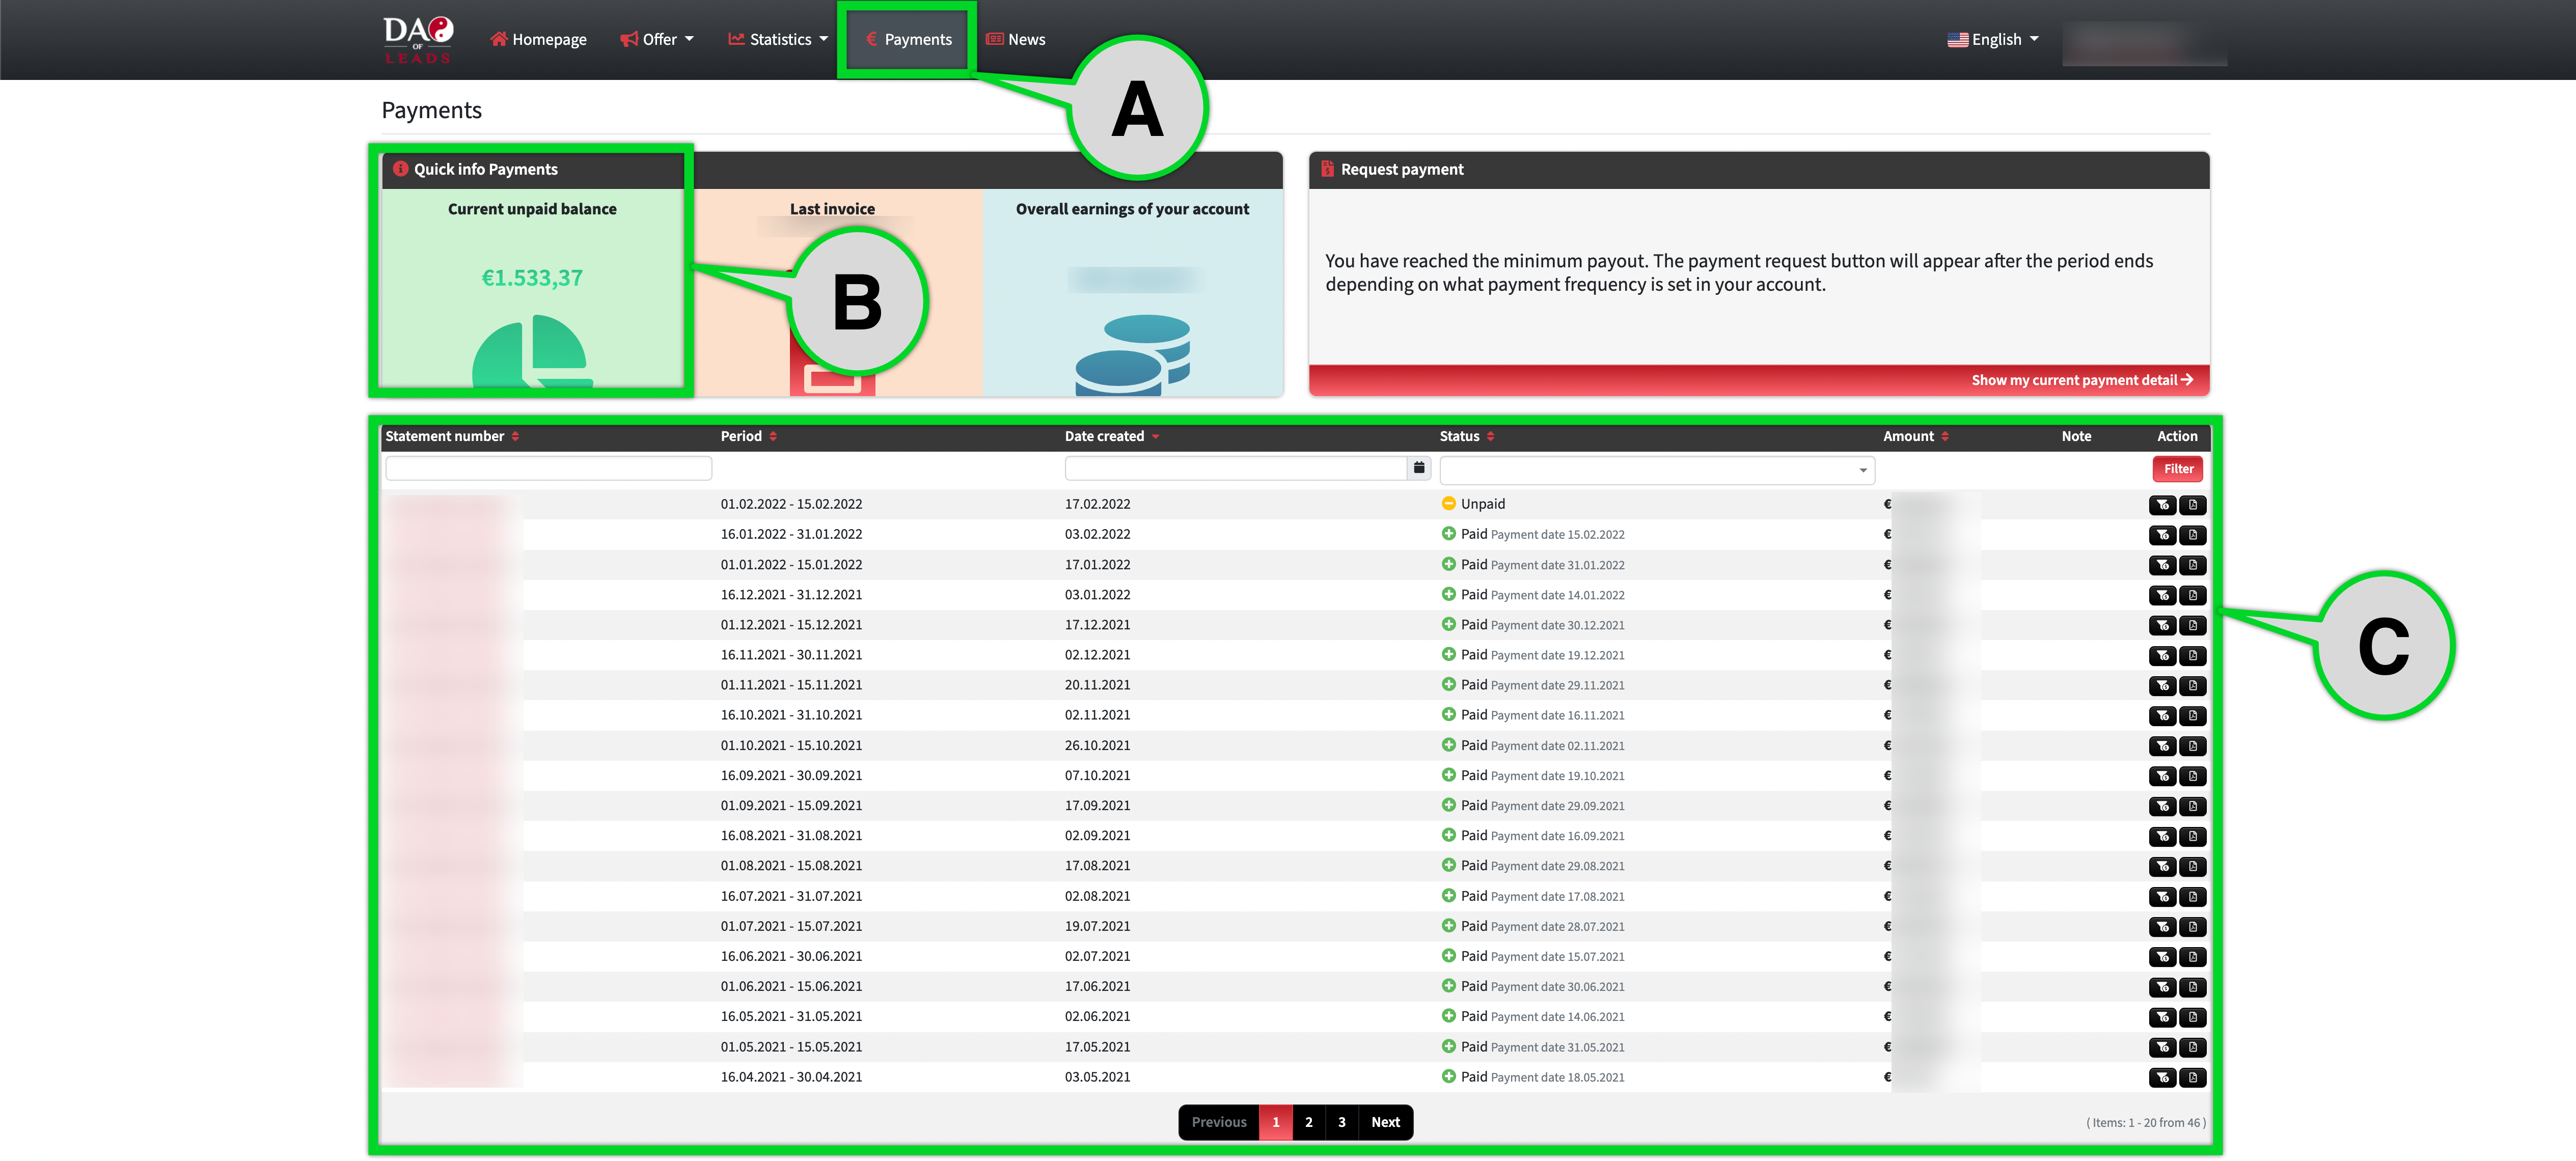This screenshot has height=1161, width=2576.
Task: Click the DAO of Leads logo
Action: pos(418,39)
